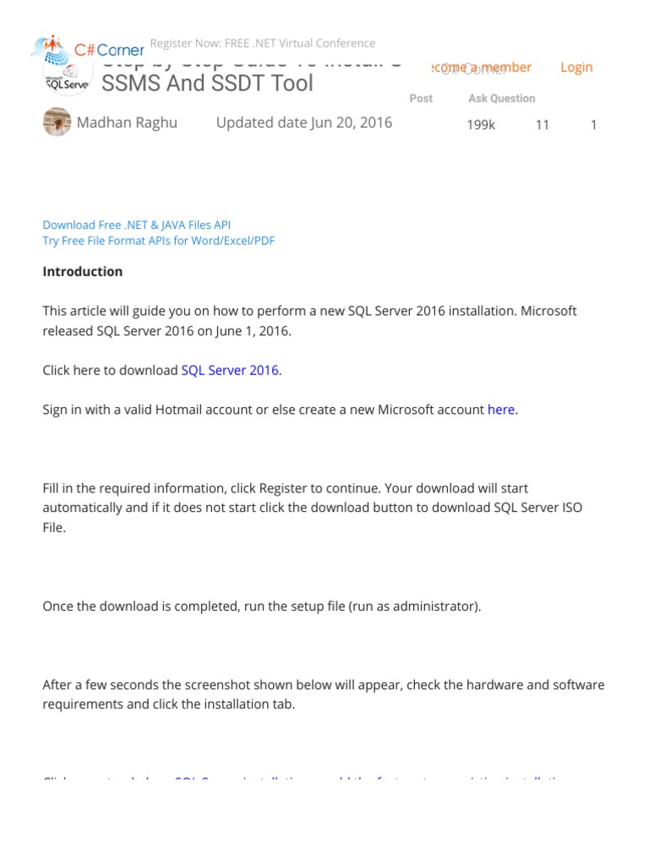Click the 199k views counter
The width and height of the screenshot is (649, 865).
(481, 125)
